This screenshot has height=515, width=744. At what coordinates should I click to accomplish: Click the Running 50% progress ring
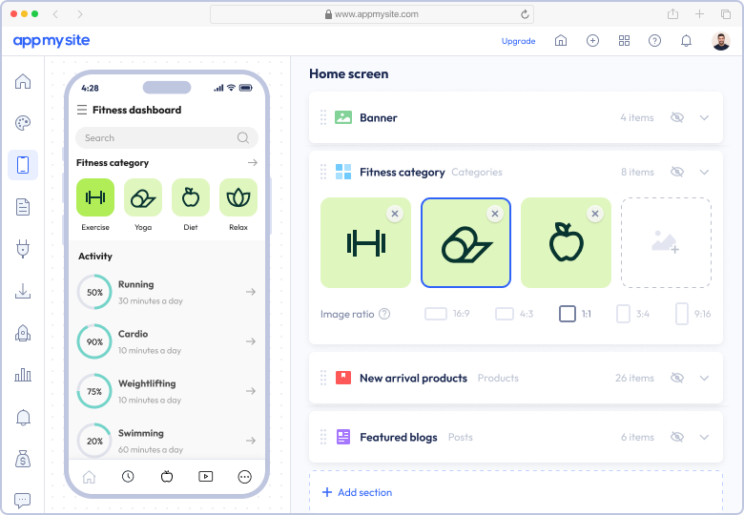(x=94, y=292)
